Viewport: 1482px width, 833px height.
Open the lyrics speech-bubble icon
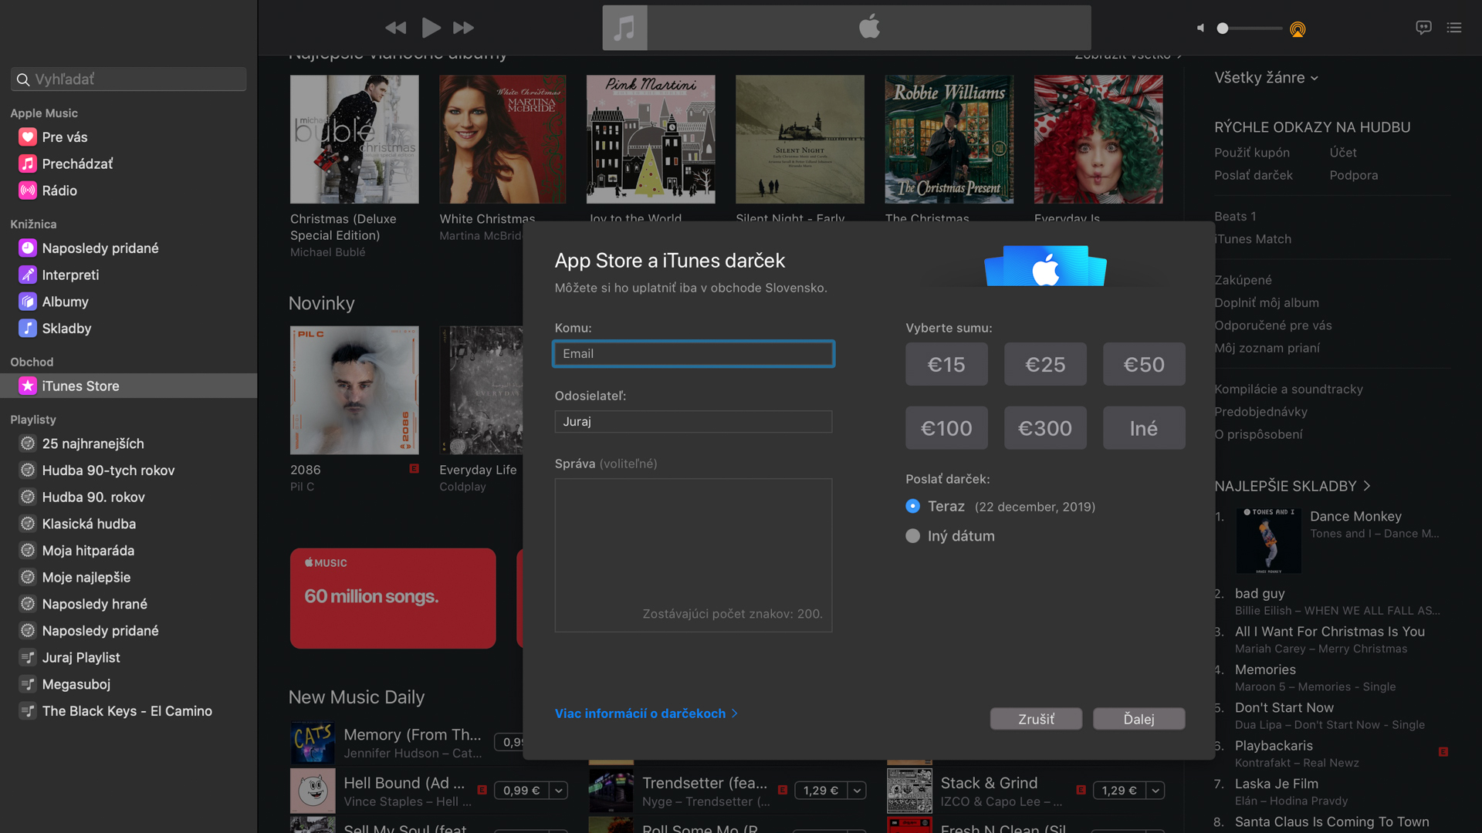pyautogui.click(x=1423, y=28)
